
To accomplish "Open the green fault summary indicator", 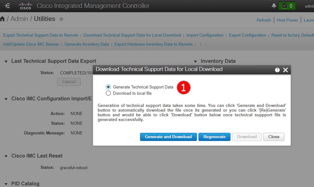I will coord(287,6).
